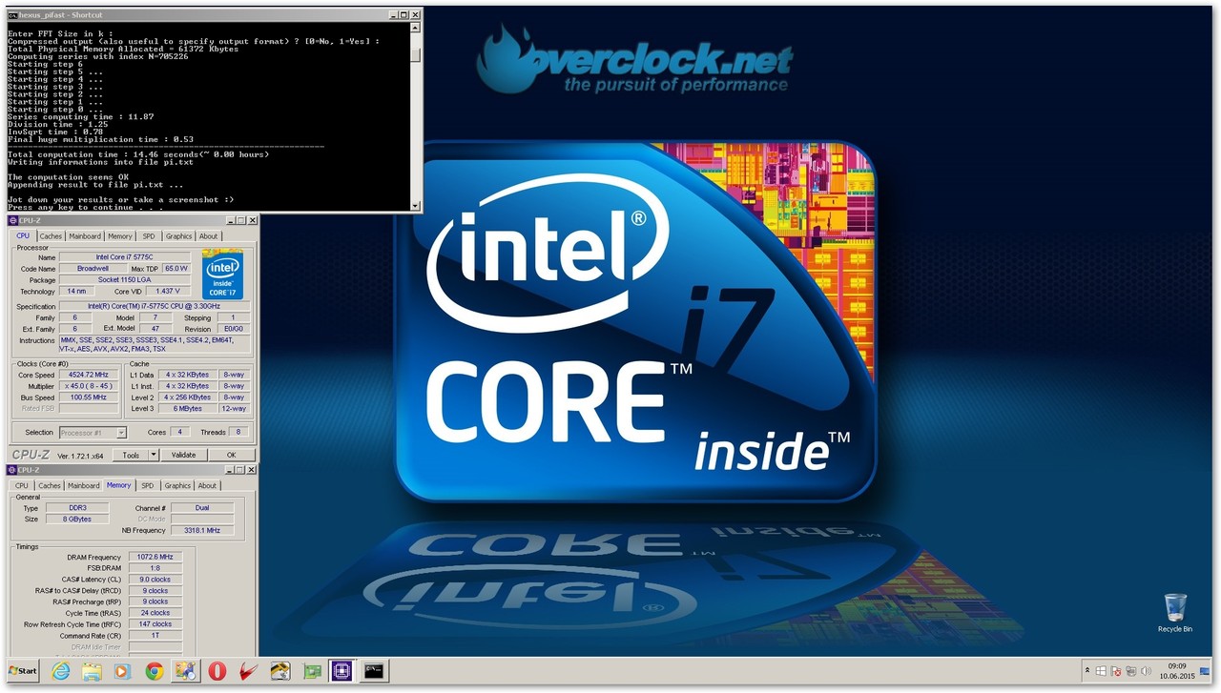Click the Threads value 8 in CPU-Z
Viewport: 1221px width, 693px height.
(239, 433)
